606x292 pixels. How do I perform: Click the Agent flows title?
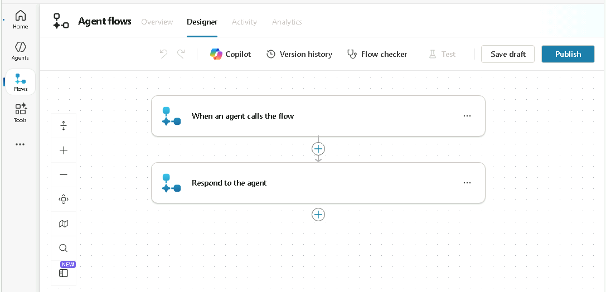point(105,21)
